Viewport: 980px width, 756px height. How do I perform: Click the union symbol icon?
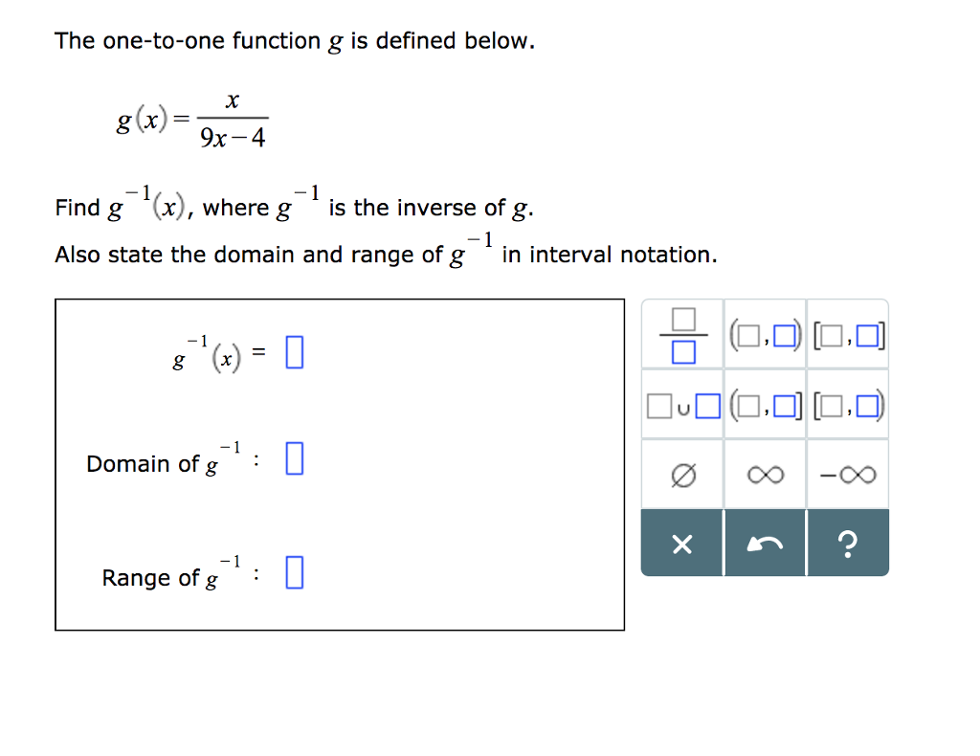point(681,405)
